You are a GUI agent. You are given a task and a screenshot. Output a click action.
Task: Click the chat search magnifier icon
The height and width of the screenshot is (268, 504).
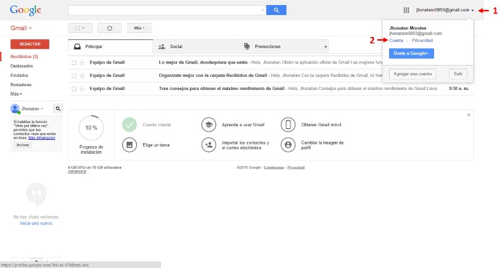(x=58, y=109)
